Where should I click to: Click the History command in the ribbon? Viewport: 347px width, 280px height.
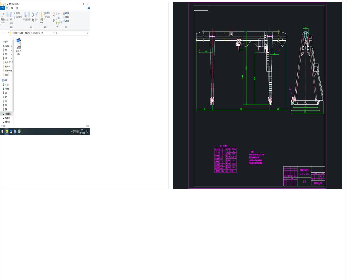pos(59,22)
